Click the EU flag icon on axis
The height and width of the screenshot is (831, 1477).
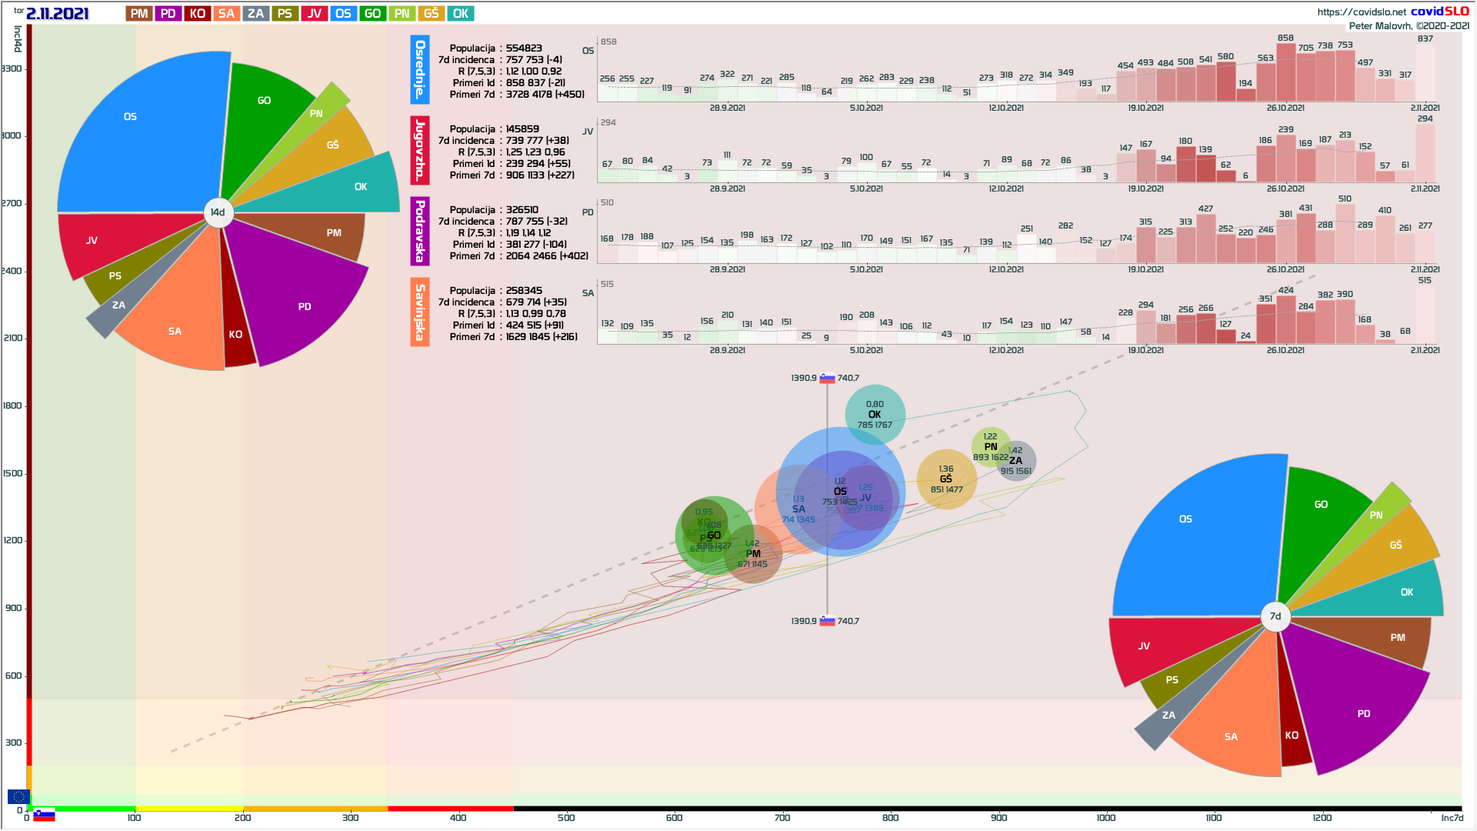click(18, 797)
